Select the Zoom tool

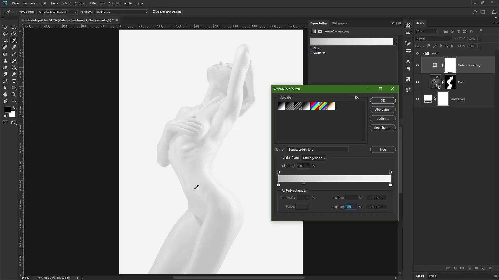click(14, 94)
